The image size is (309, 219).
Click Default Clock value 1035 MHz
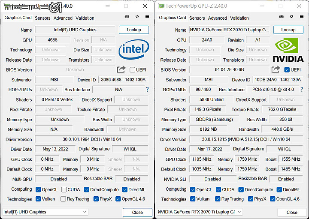tap(202, 169)
